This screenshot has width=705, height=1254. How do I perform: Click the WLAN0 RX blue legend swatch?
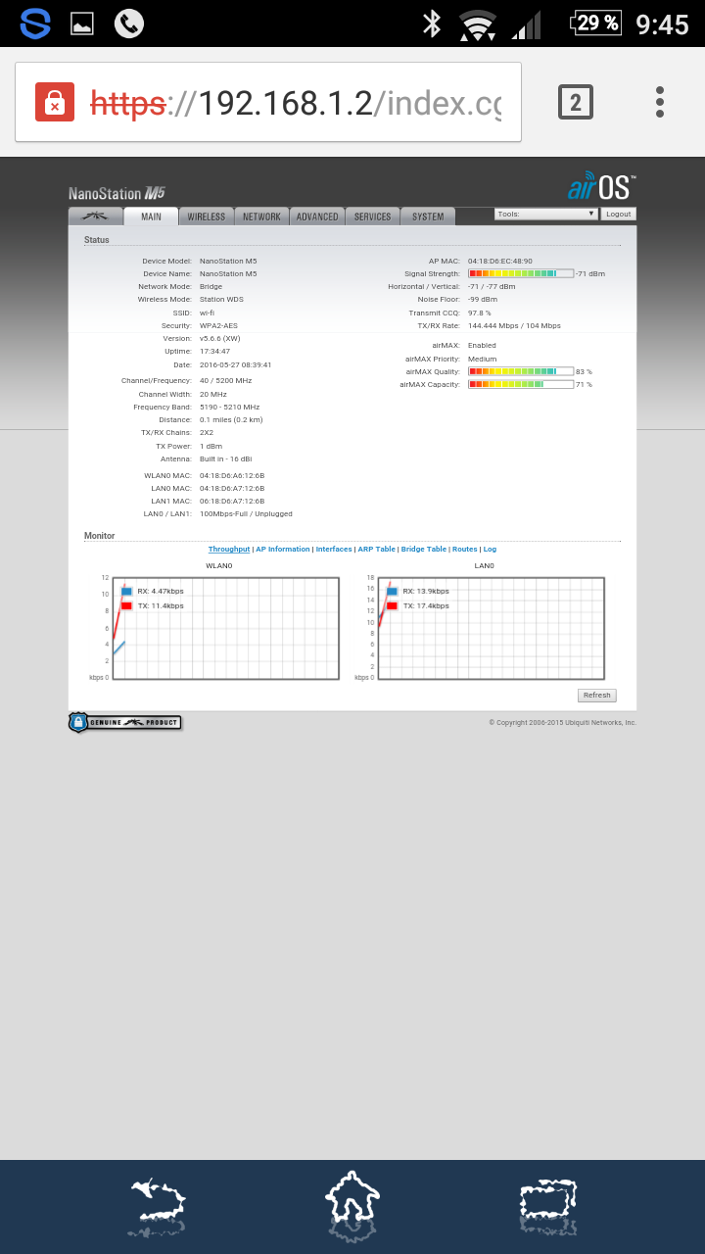point(126,592)
